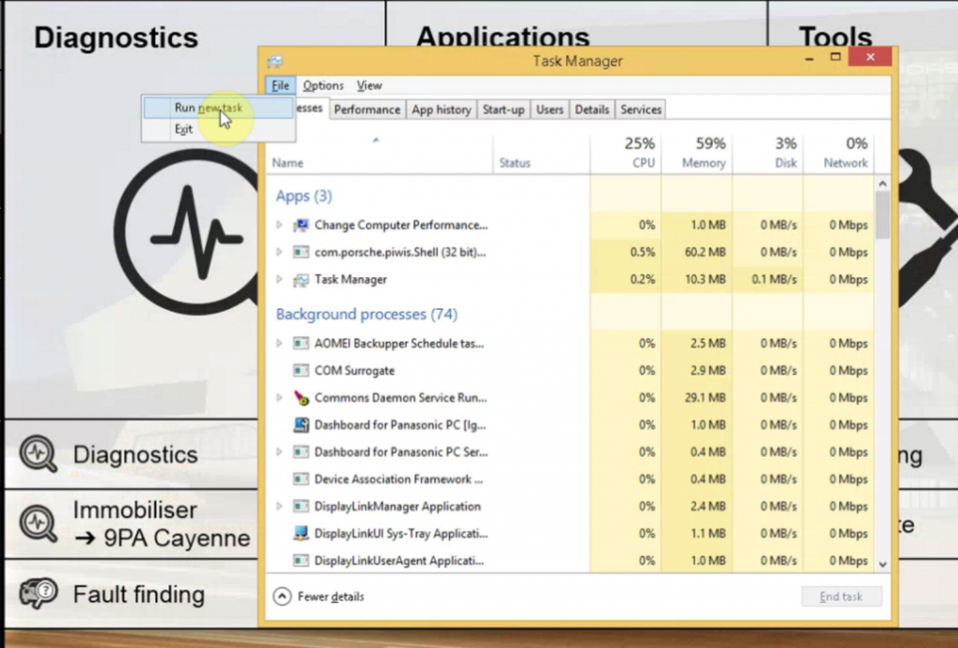This screenshot has height=648, width=958.
Task: Click the large Diagnostics heartbeat magnifier icon
Action: click(186, 232)
